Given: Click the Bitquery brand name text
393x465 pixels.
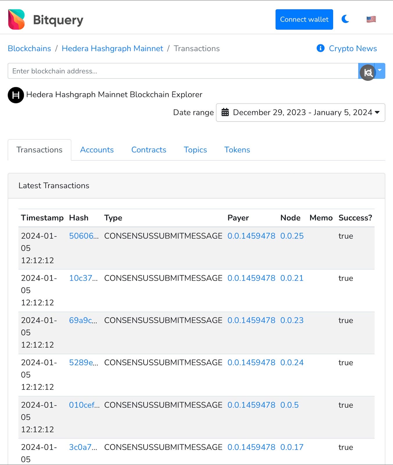Looking at the screenshot, I should point(58,20).
